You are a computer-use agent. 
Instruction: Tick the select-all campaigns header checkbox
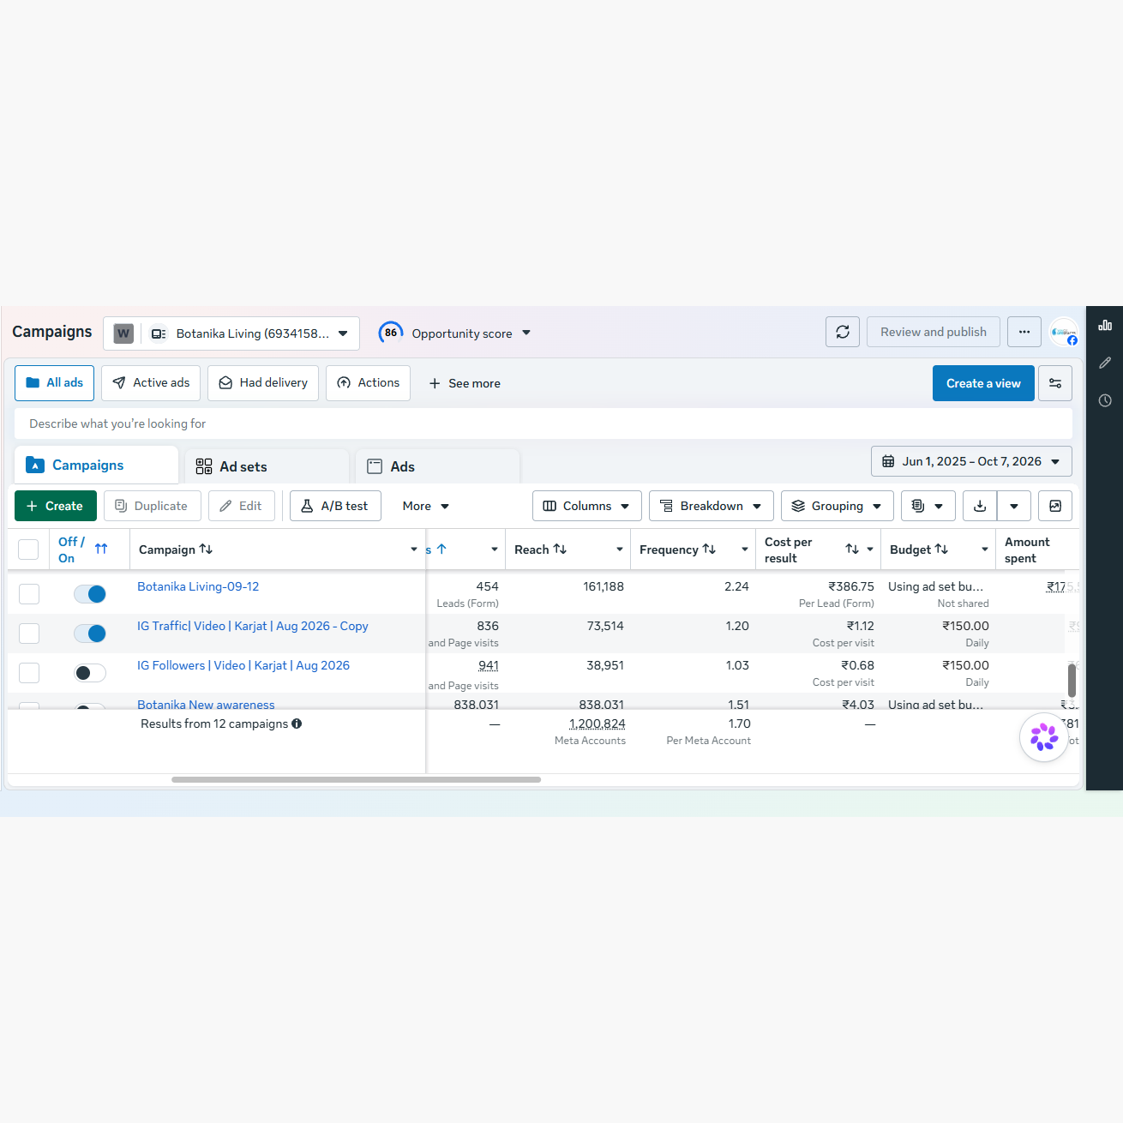(28, 549)
